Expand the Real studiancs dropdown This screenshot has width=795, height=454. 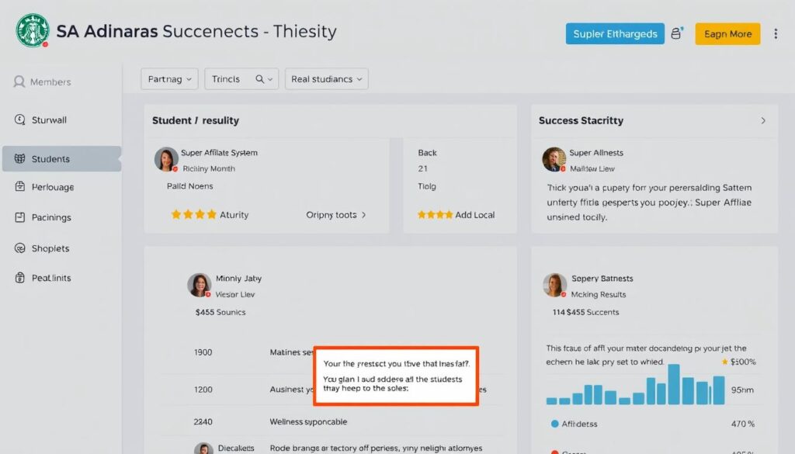click(327, 79)
